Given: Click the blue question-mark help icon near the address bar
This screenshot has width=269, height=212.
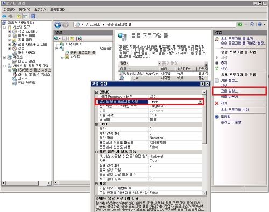Looking at the screenshot, I should coord(260,24).
